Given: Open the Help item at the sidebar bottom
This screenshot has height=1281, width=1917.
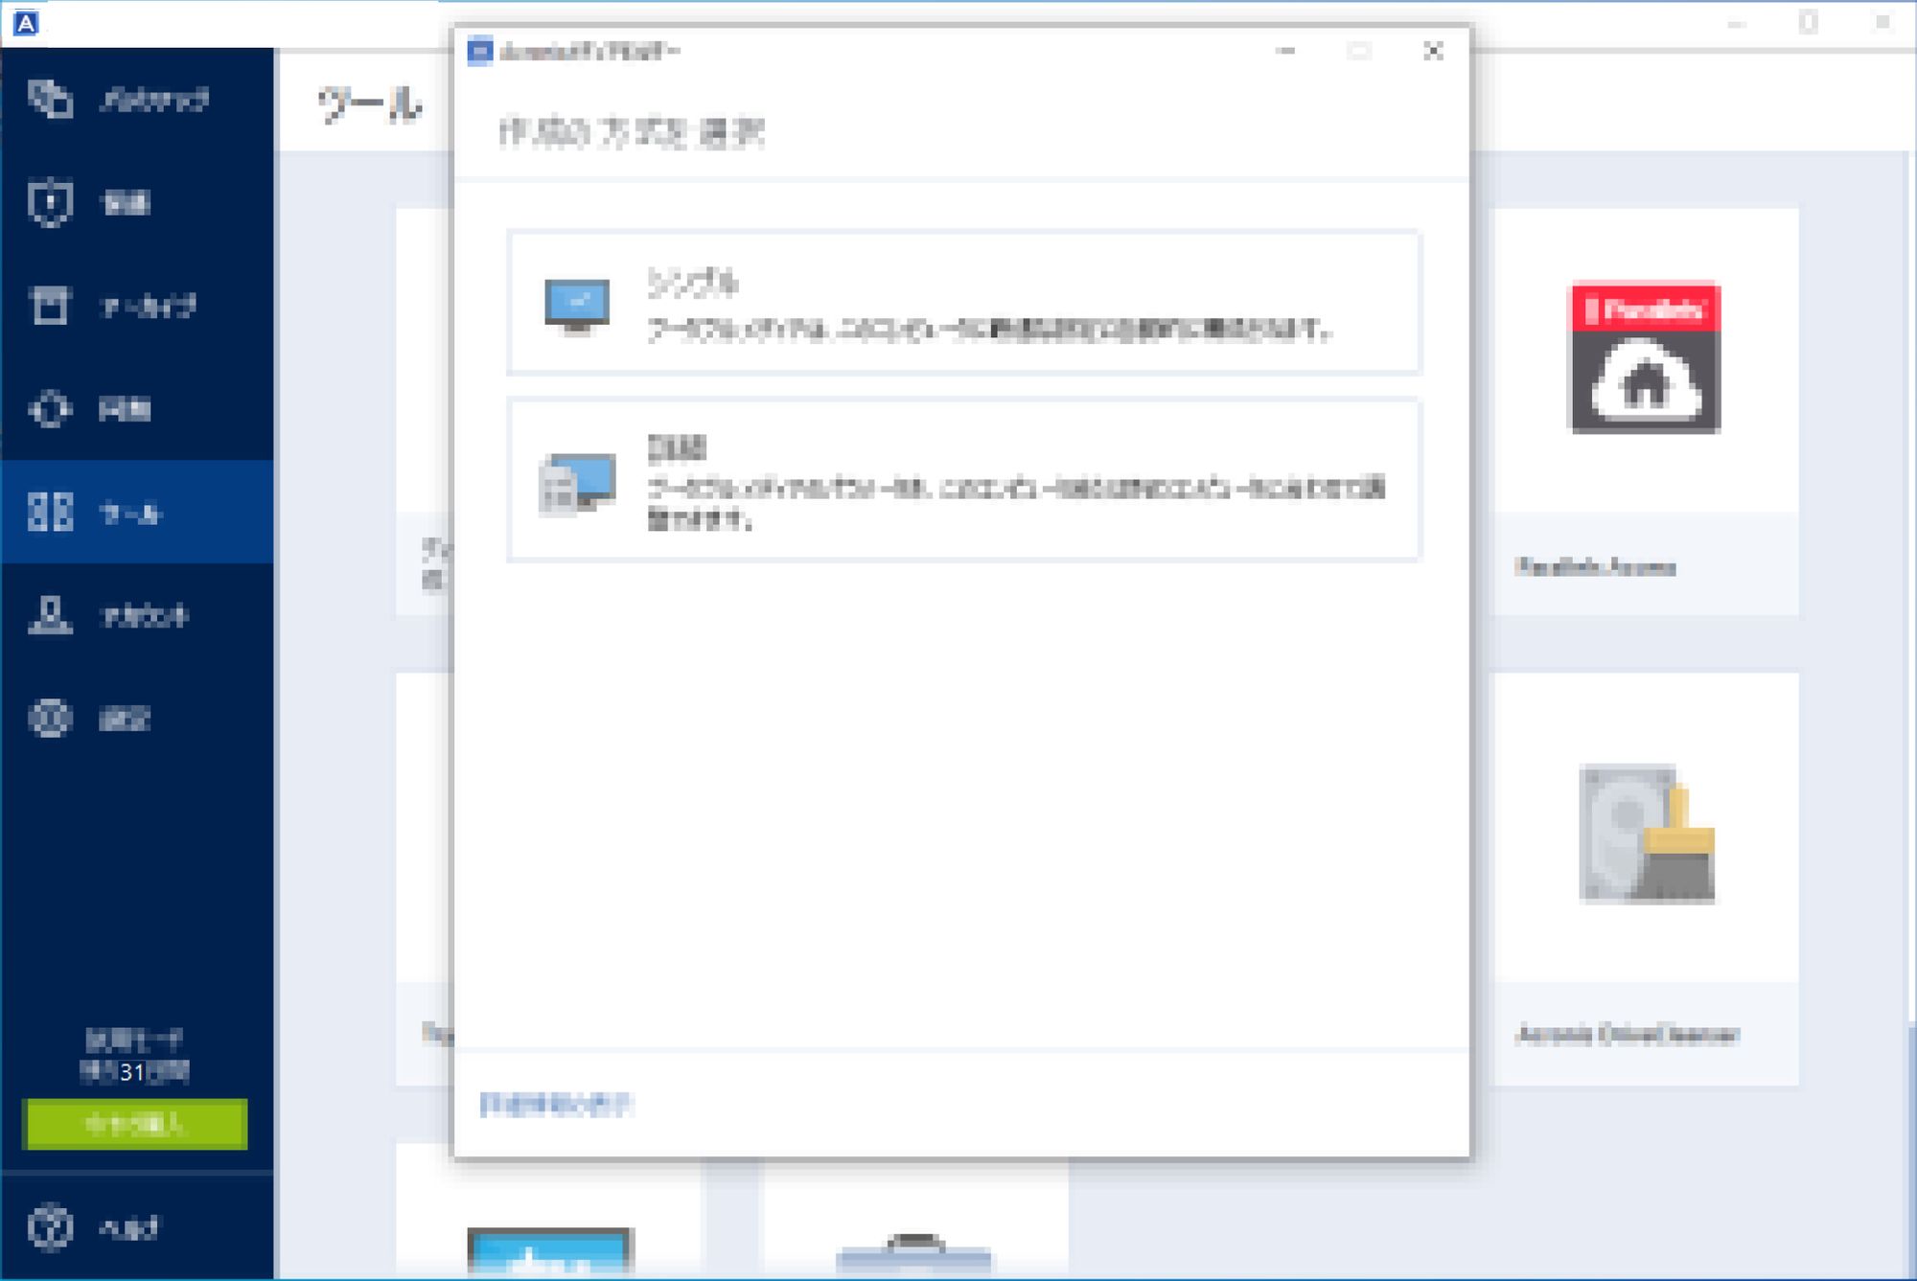Looking at the screenshot, I should click(x=136, y=1227).
